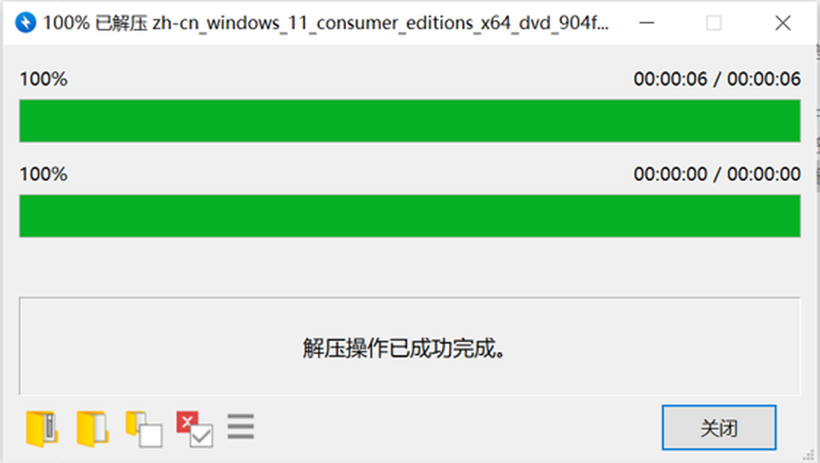Click the lower green progress bar
Screen dimensions: 820x463
point(410,216)
